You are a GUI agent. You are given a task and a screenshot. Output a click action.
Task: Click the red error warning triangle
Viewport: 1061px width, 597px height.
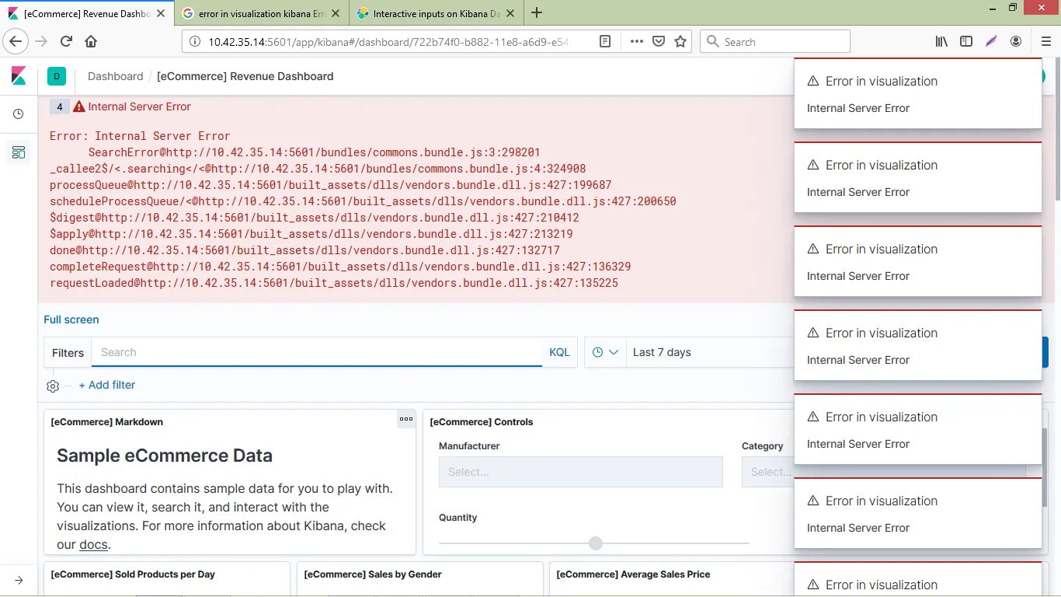(79, 106)
